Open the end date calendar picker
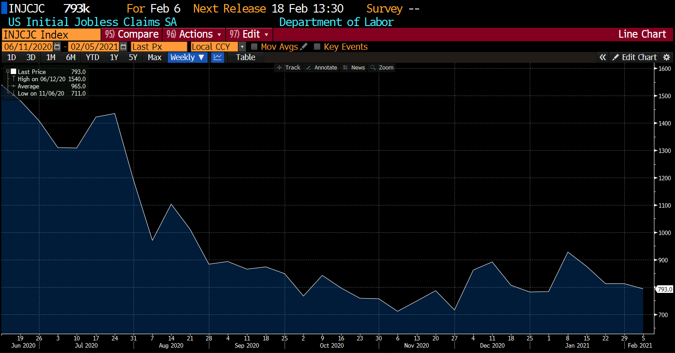Screen dimensions: 675x353 pos(123,47)
